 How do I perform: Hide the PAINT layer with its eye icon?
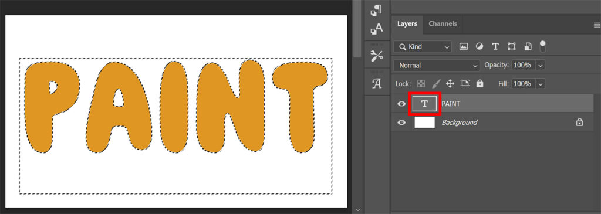pyautogui.click(x=401, y=104)
